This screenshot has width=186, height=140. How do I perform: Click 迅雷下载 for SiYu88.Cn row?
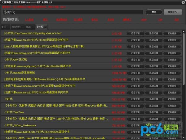coord(135,79)
